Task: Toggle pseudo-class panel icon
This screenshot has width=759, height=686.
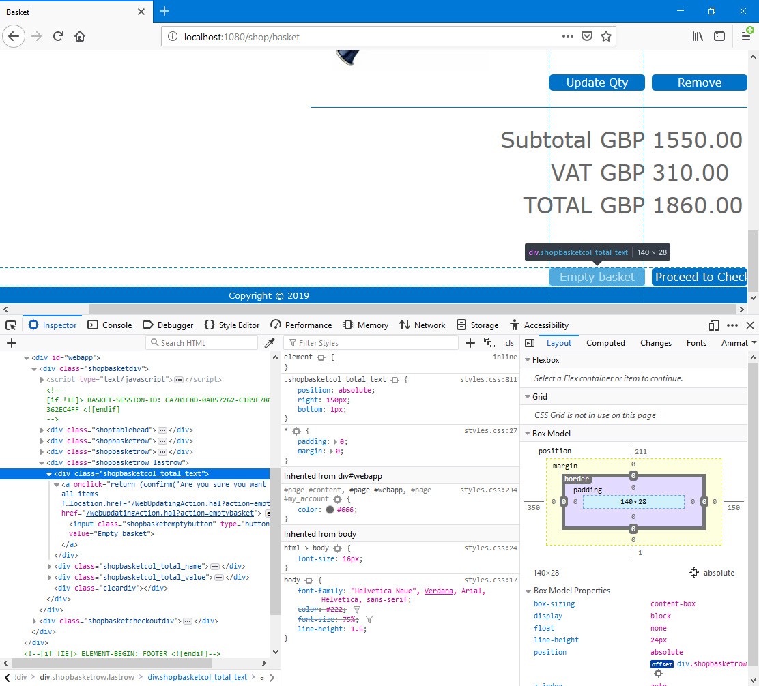Action: [489, 343]
